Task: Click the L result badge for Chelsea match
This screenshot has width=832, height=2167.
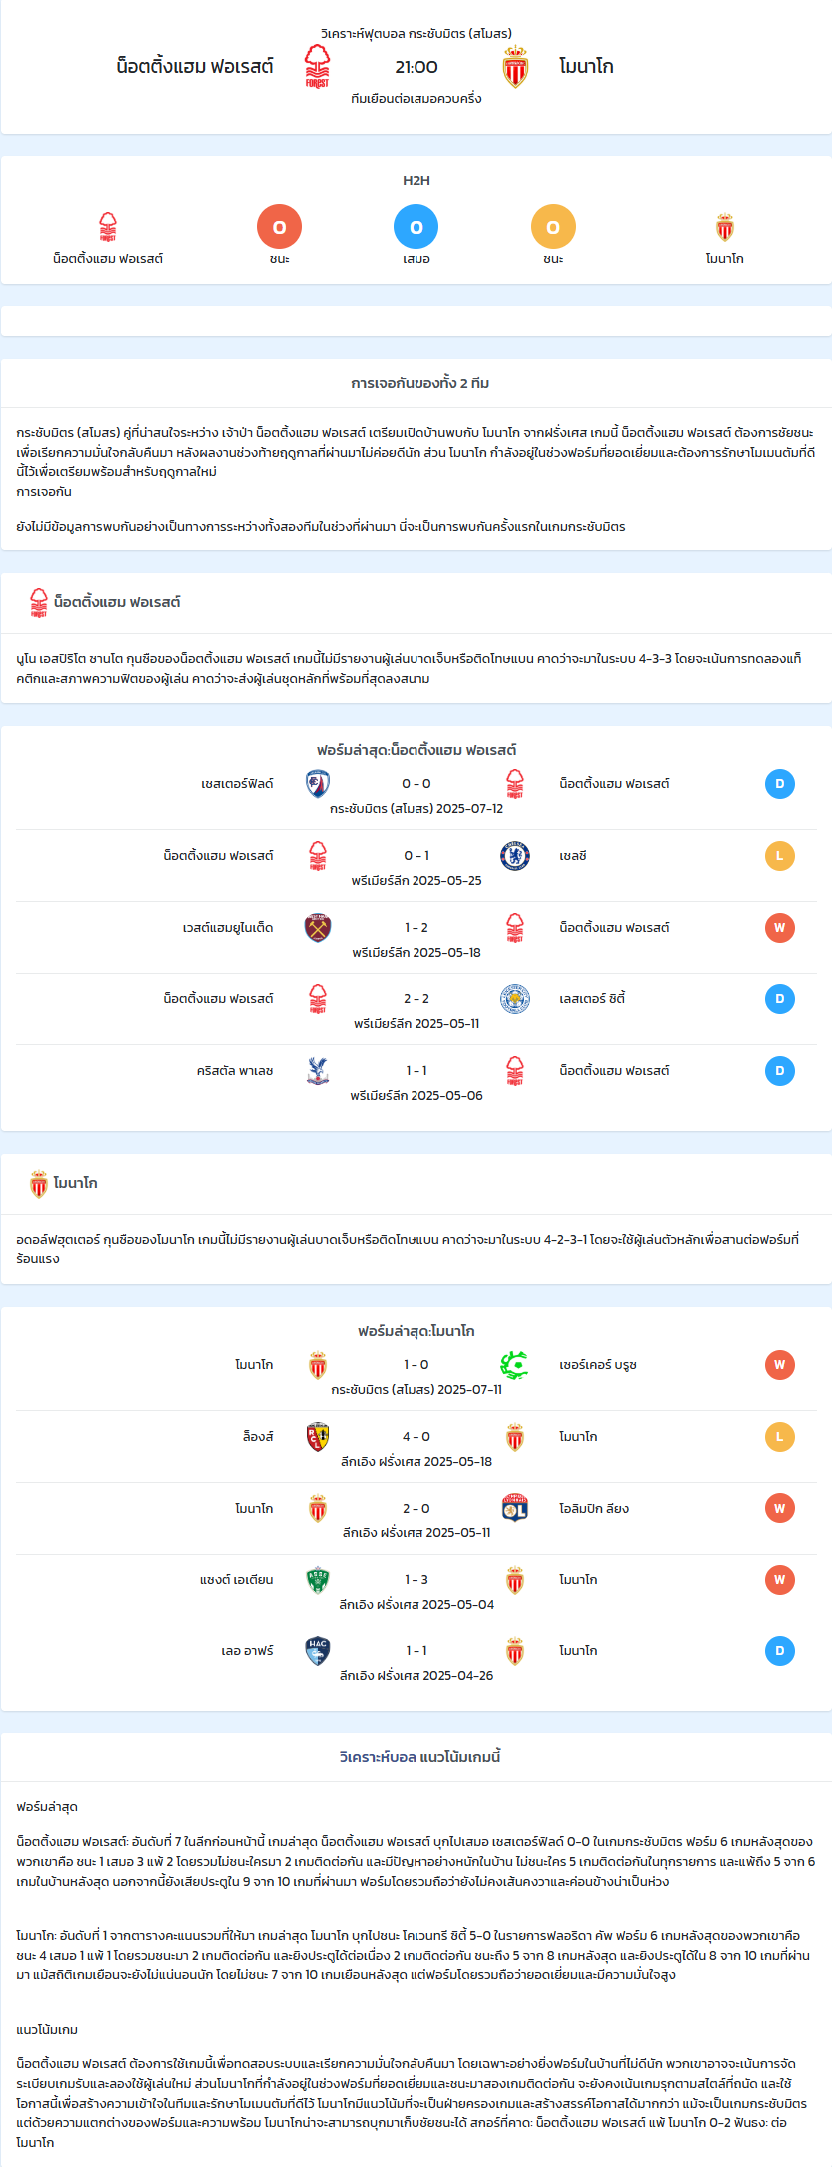Action: pos(780,856)
